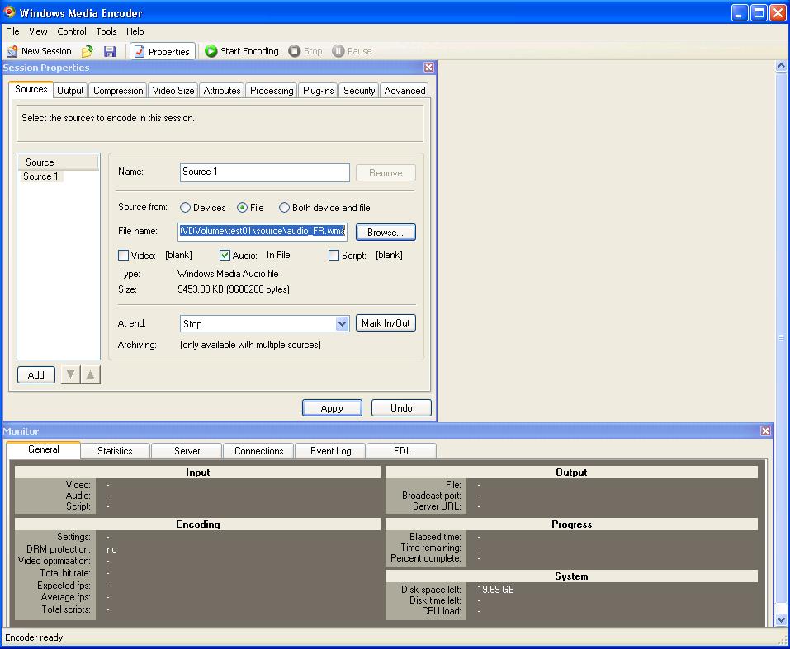Open the Help menu
Viewport: 790px width, 649px height.
click(135, 31)
